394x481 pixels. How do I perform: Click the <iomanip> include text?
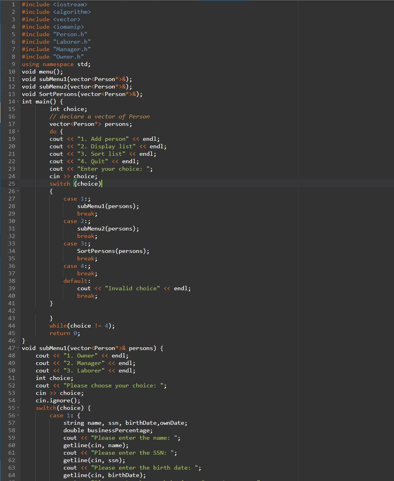[68, 27]
